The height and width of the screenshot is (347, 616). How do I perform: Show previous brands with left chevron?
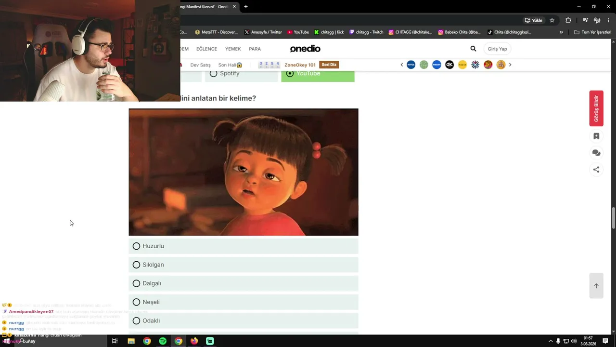point(402,65)
